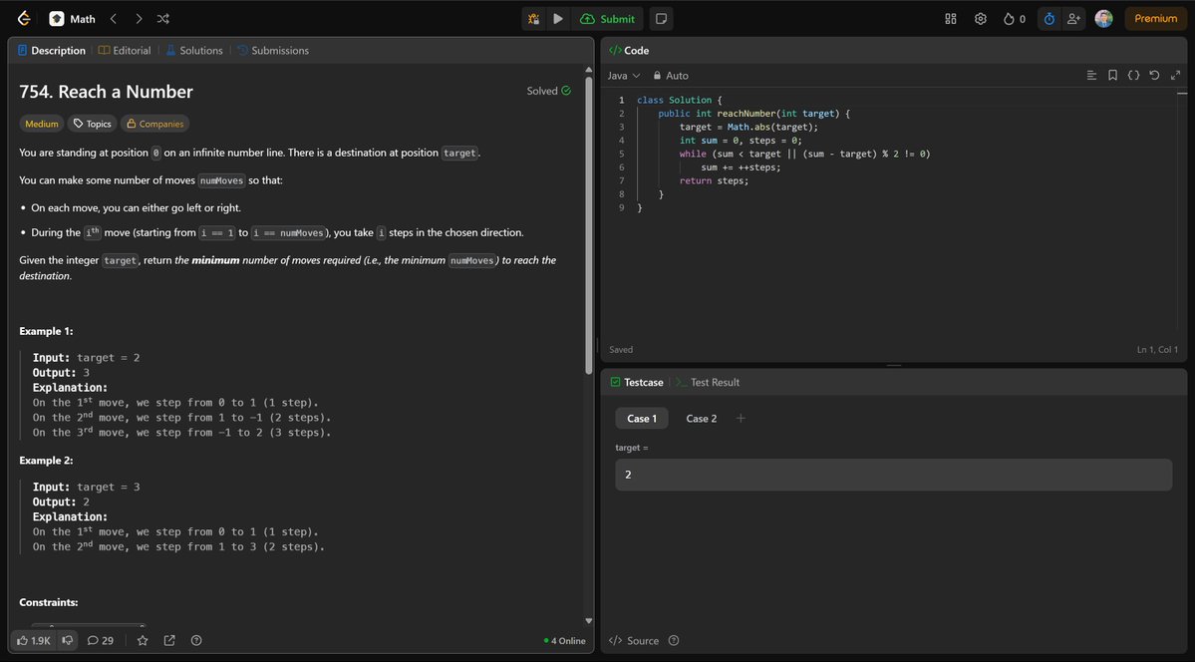Screen dimensions: 1195x662
Task: Invite a collaborator icon
Action: tap(1073, 18)
